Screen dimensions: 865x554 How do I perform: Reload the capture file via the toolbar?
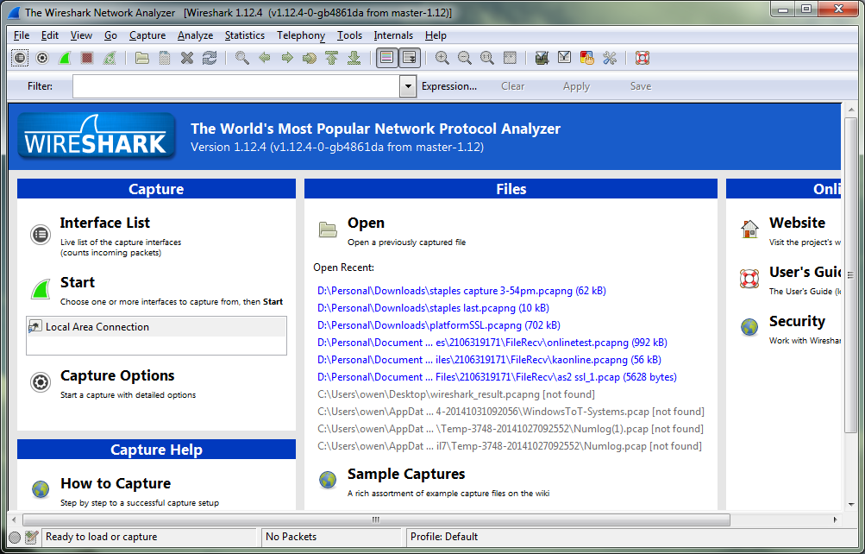click(210, 58)
